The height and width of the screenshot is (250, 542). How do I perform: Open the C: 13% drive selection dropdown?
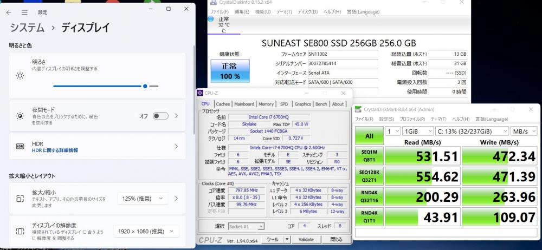click(x=472, y=131)
